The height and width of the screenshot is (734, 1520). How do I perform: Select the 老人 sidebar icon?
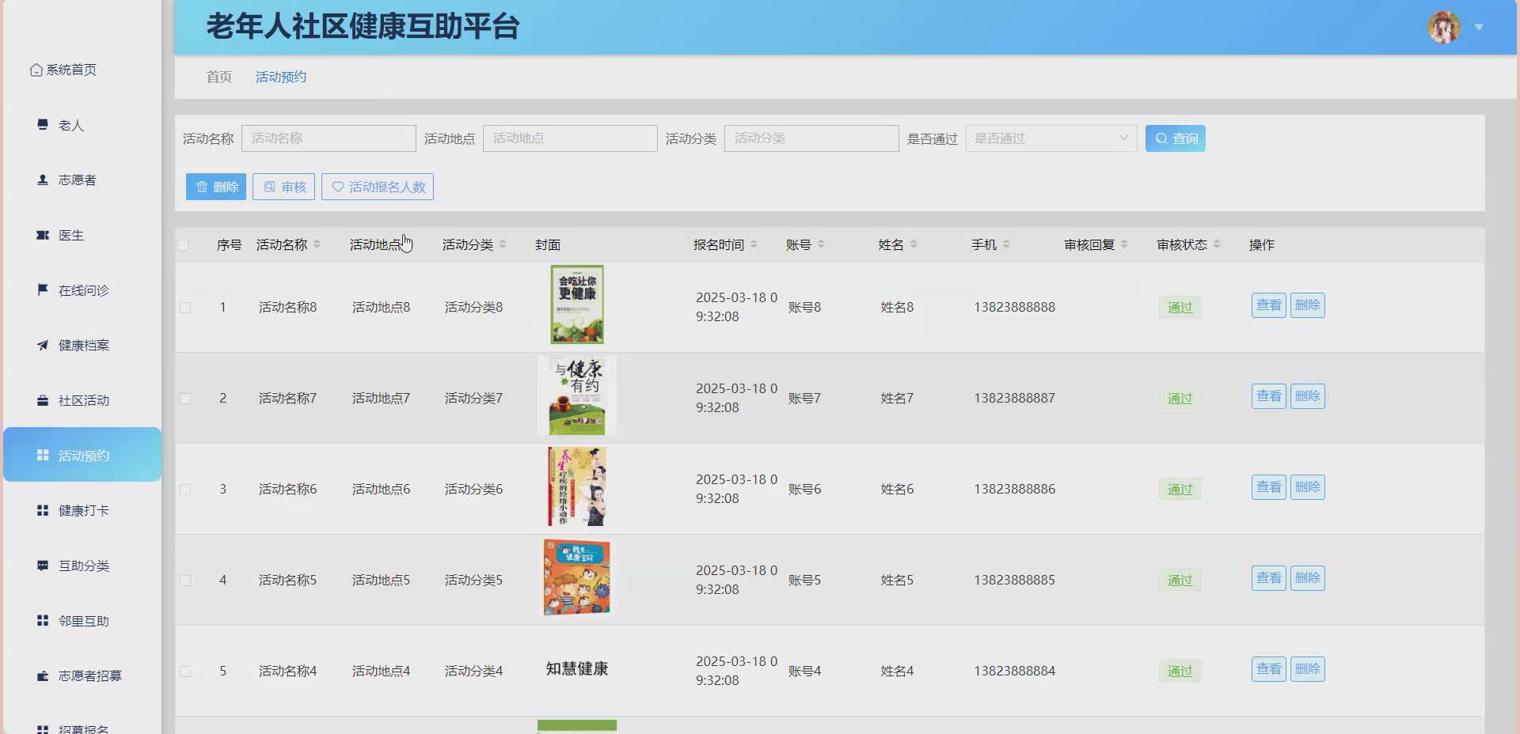(x=43, y=125)
